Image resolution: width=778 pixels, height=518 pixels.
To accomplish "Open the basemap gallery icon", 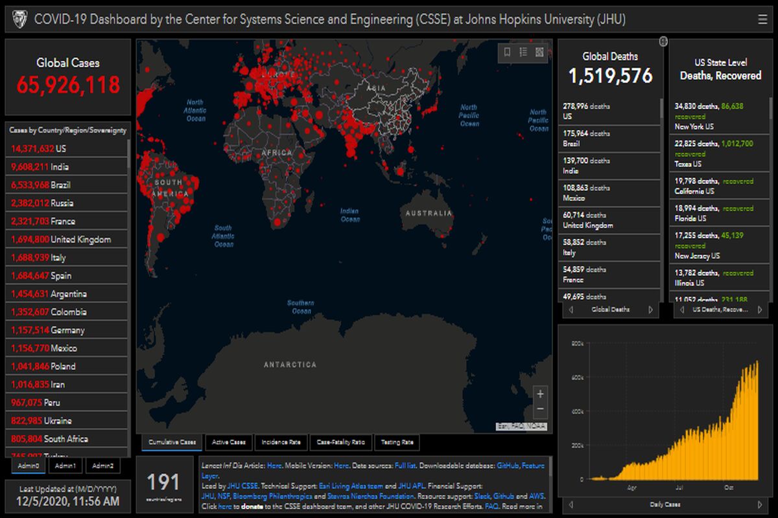I will [539, 52].
